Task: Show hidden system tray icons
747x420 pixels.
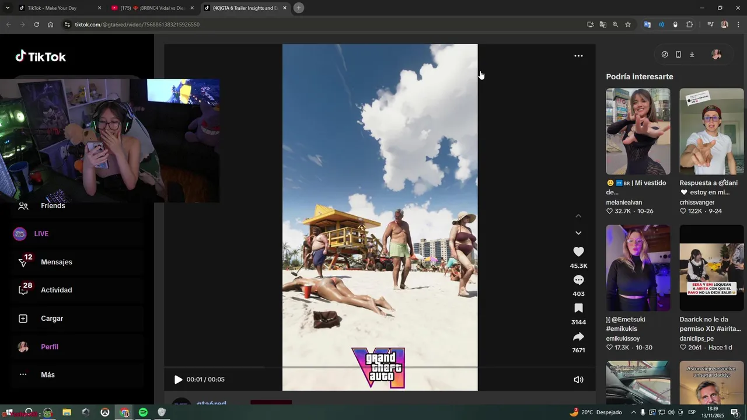Action: click(x=633, y=412)
